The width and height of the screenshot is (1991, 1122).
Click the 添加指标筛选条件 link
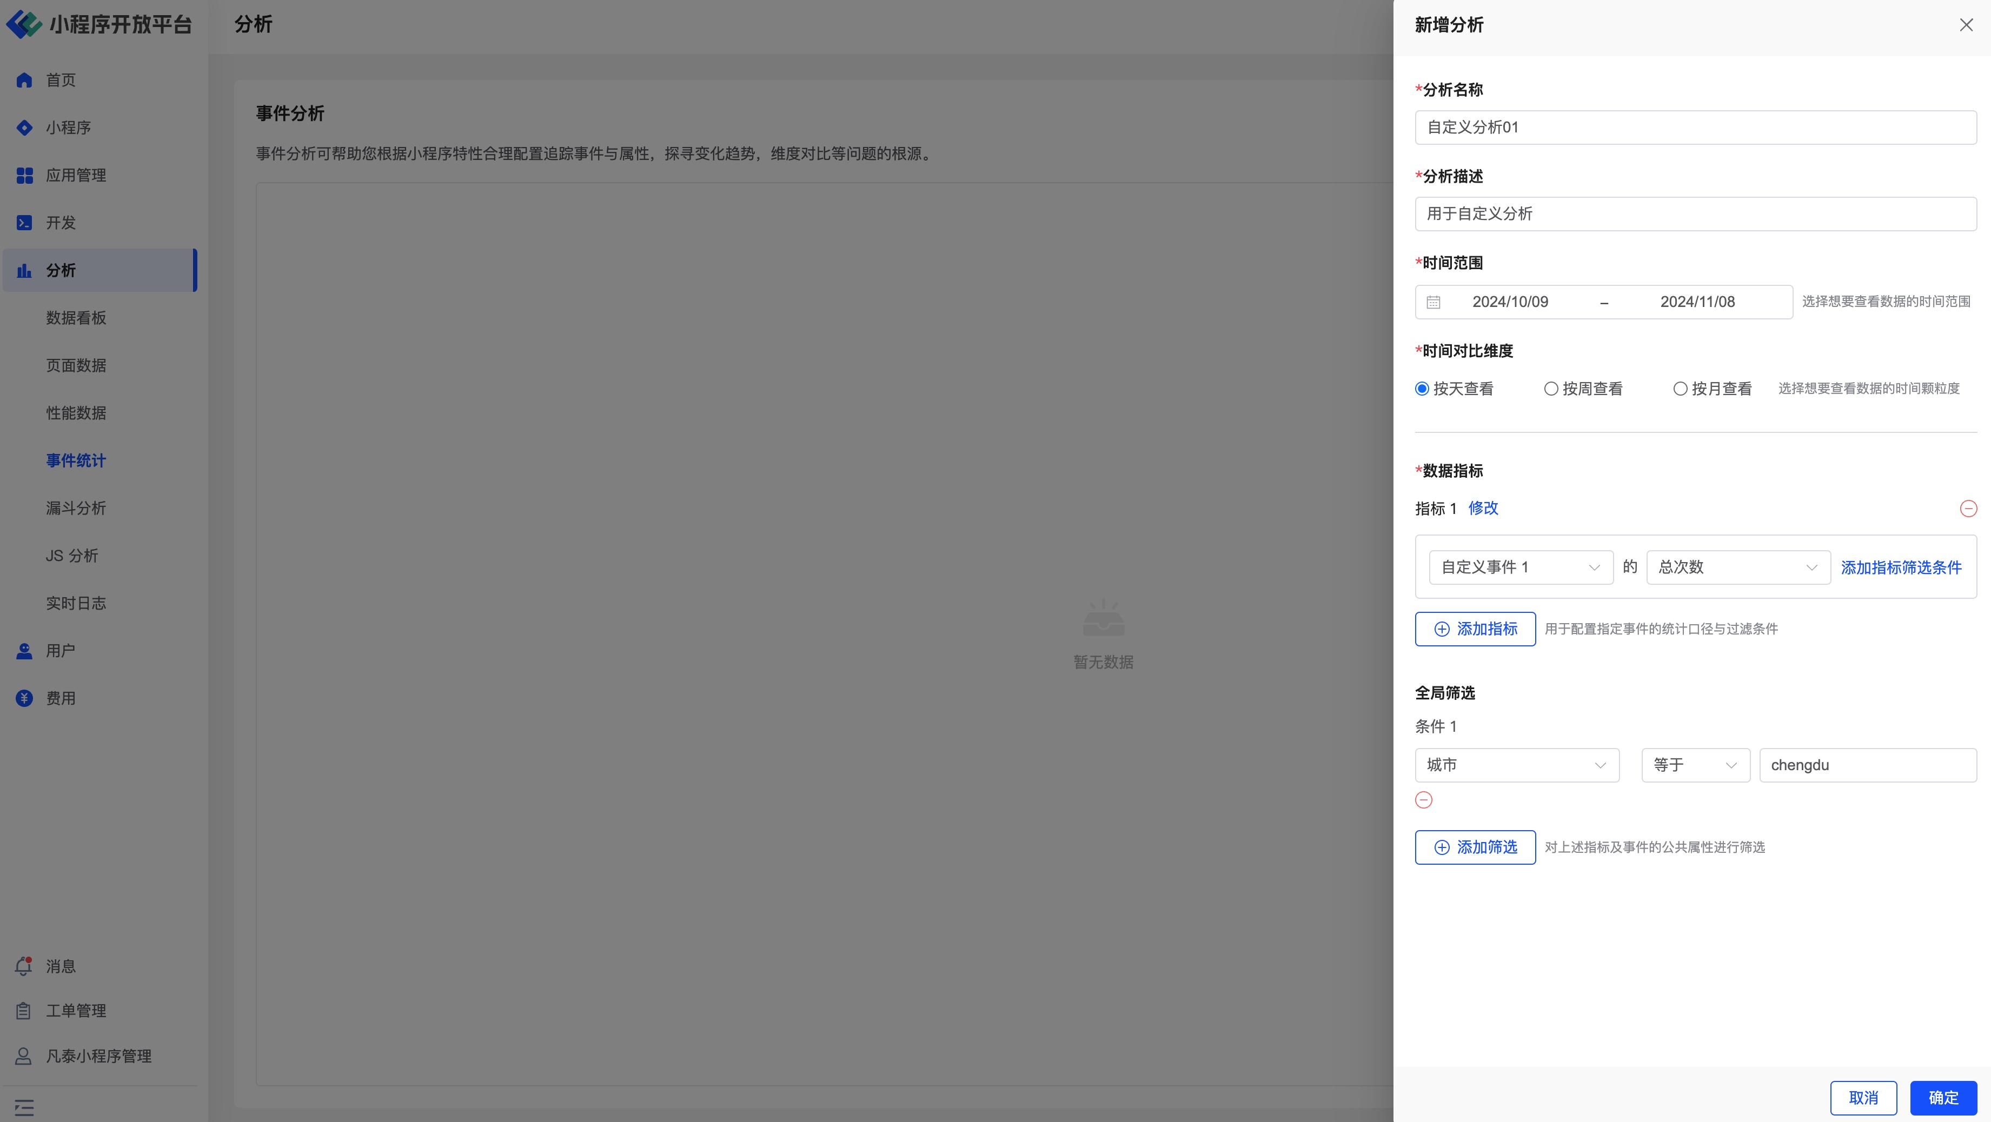click(x=1901, y=568)
